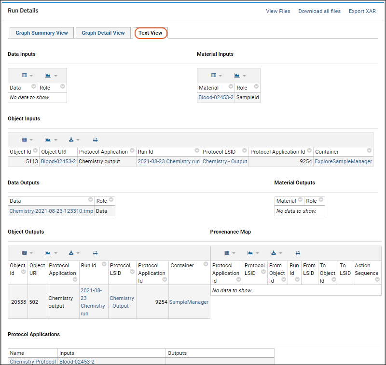
Task: Open Role column menu in Material Inputs
Action: [256, 86]
